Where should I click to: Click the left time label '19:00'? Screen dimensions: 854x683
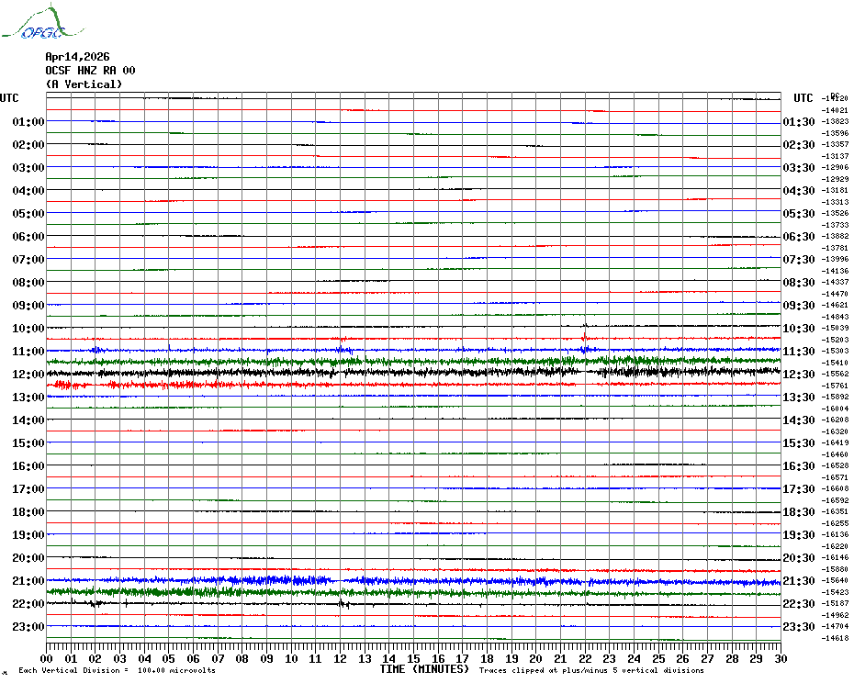[28, 535]
